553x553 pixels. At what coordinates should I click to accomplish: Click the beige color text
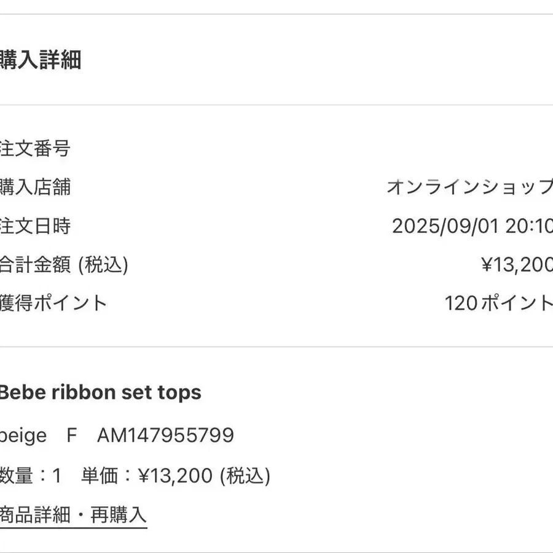point(23,436)
